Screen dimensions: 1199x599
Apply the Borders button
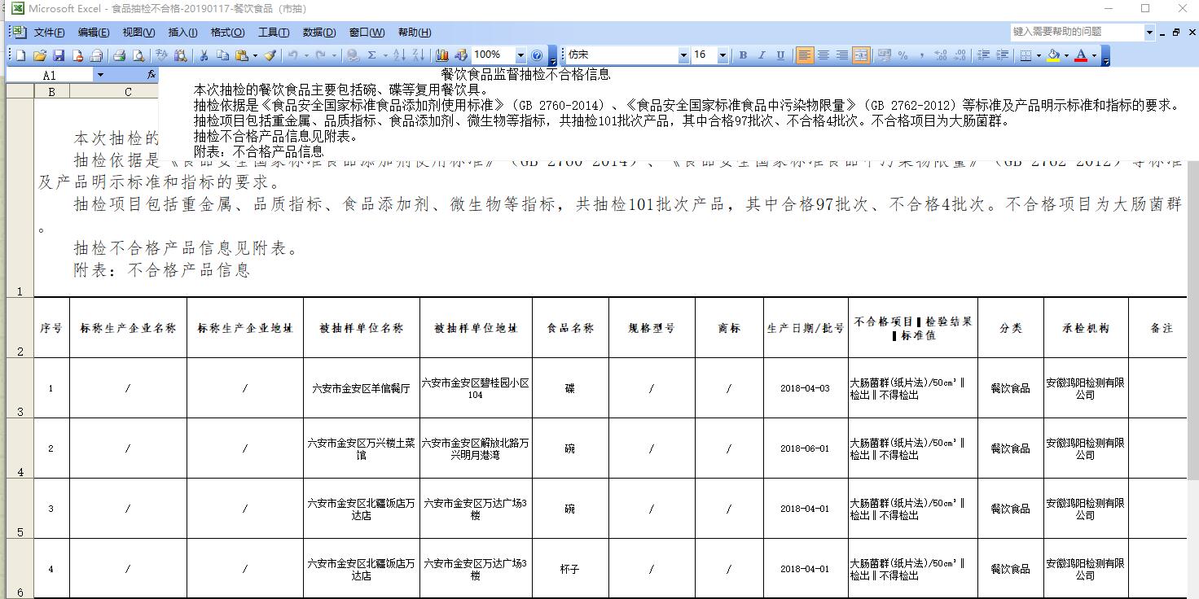click(1026, 55)
